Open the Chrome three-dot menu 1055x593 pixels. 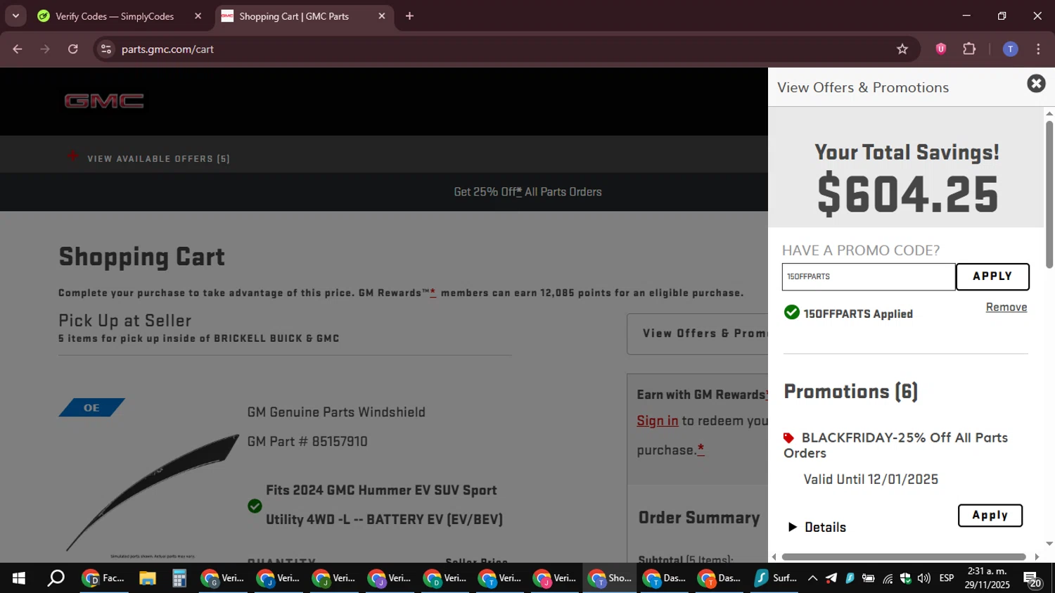[x=1038, y=49]
